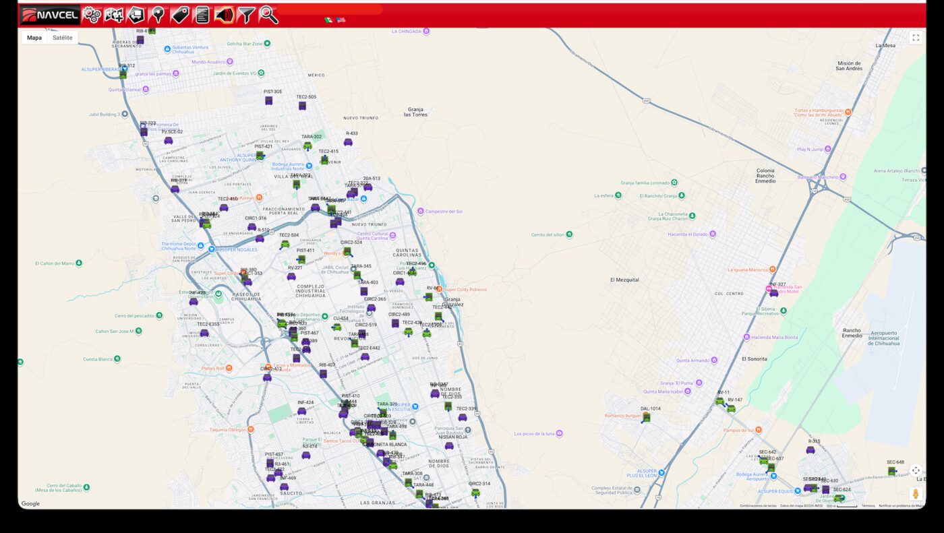Viewport: 944px width, 533px height.
Task: Select vehicle marker TEC2-E355
Action: [204, 333]
